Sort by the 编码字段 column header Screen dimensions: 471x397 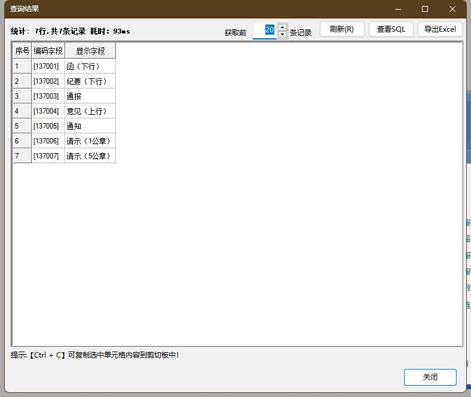(x=48, y=51)
